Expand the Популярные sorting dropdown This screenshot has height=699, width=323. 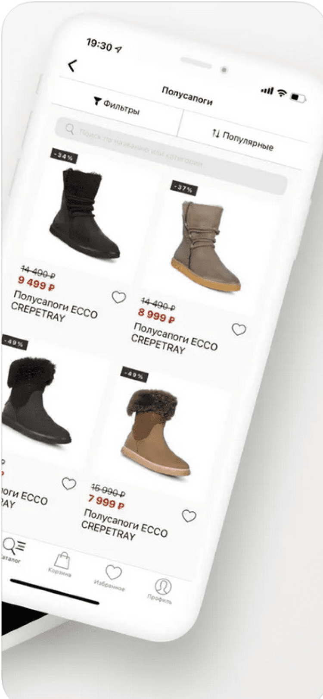[x=243, y=140]
